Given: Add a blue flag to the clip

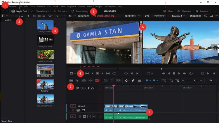Looking at the screenshot, I should pos(147,81).
